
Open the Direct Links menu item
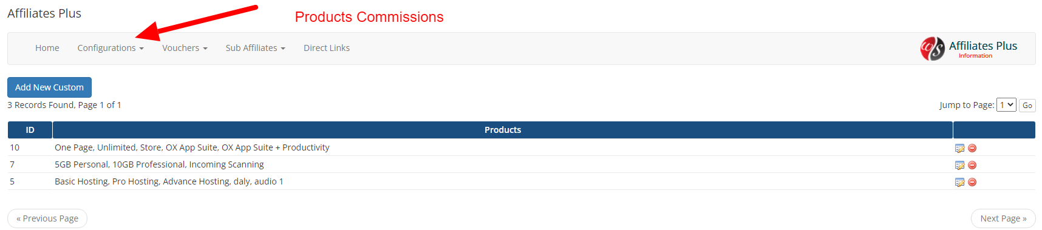[327, 48]
